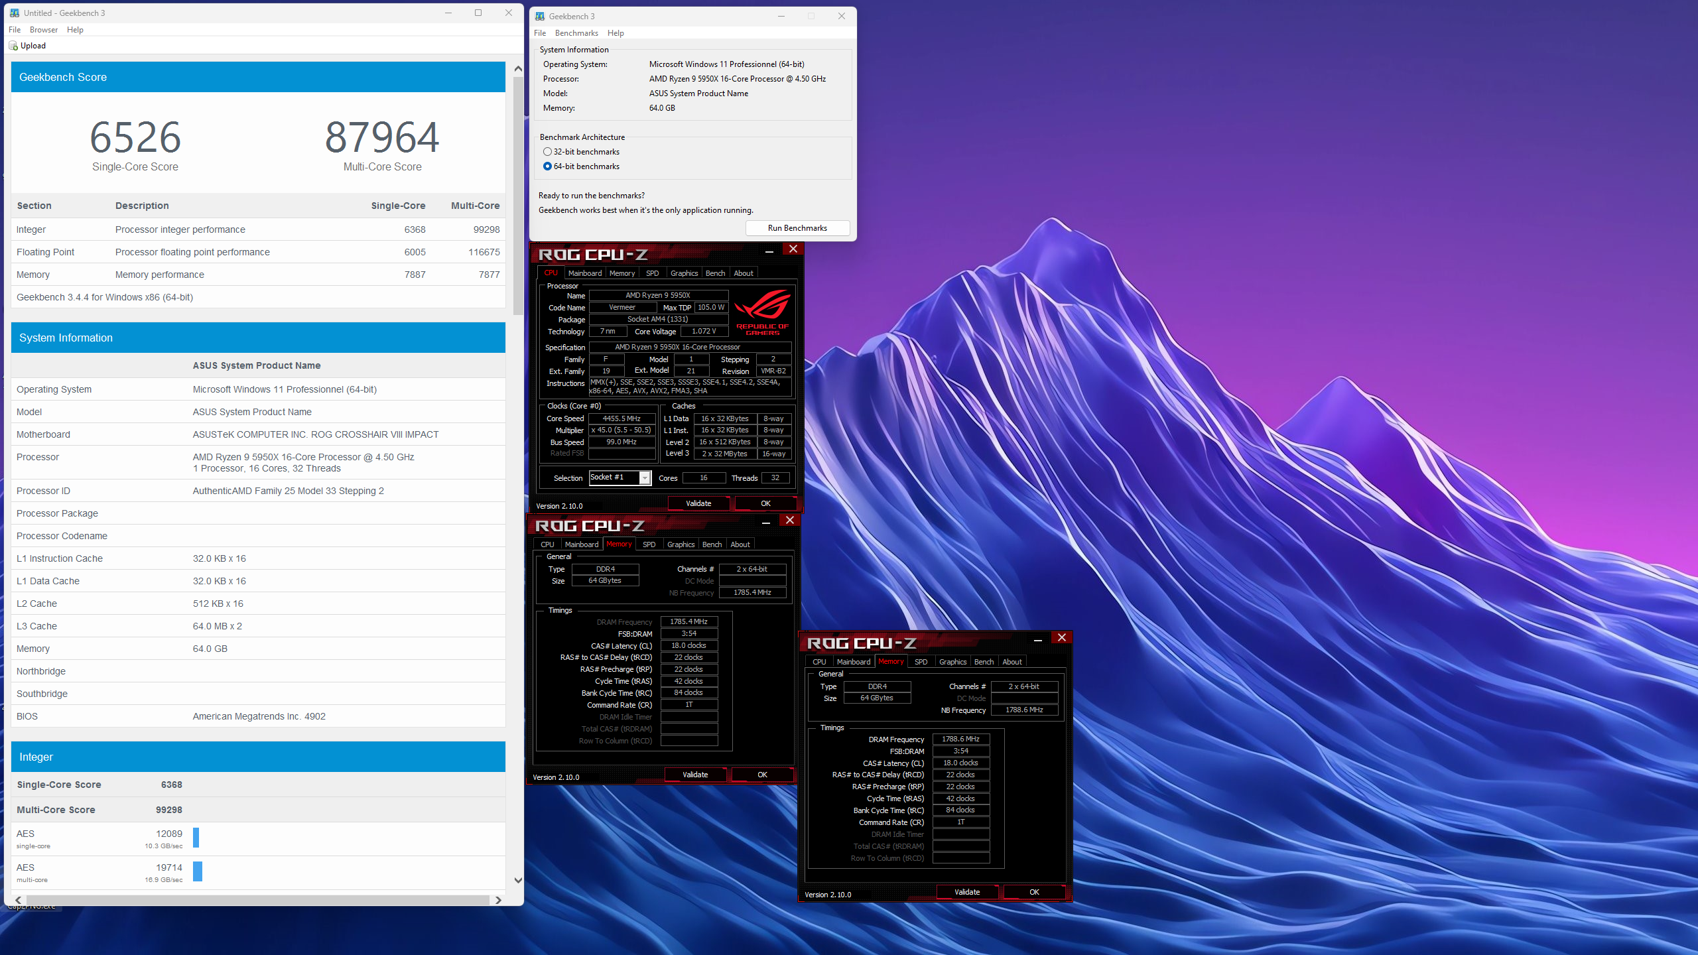1698x955 pixels.
Task: Click the ROG Republic of Gamers logo
Action: point(762,312)
